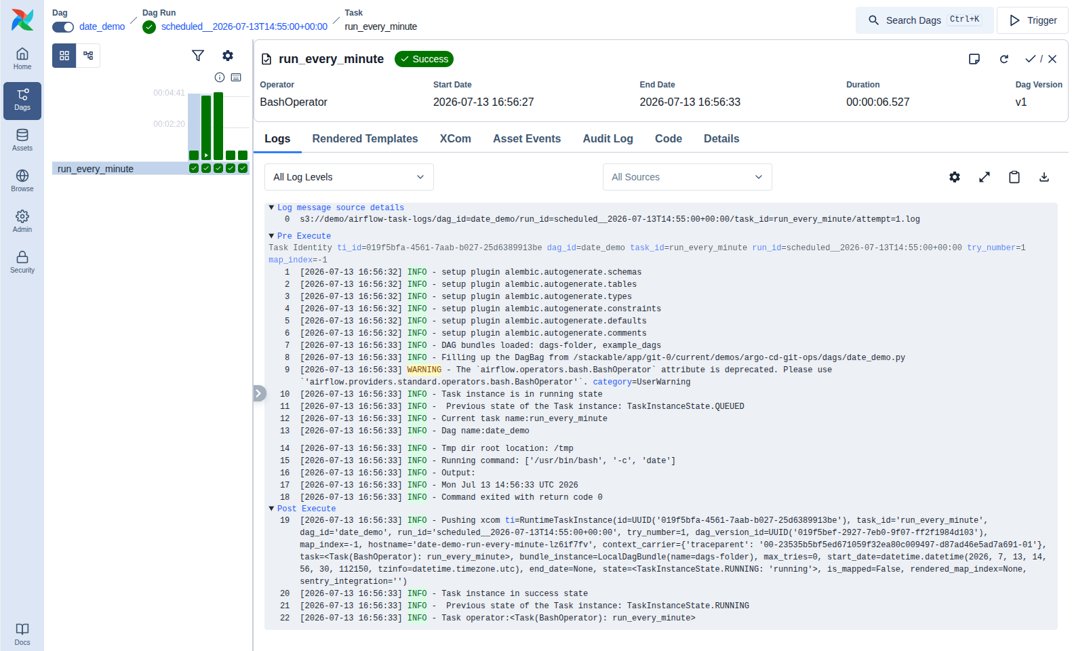Collapse Log message source details section
This screenshot has width=1072, height=651.
click(336, 208)
